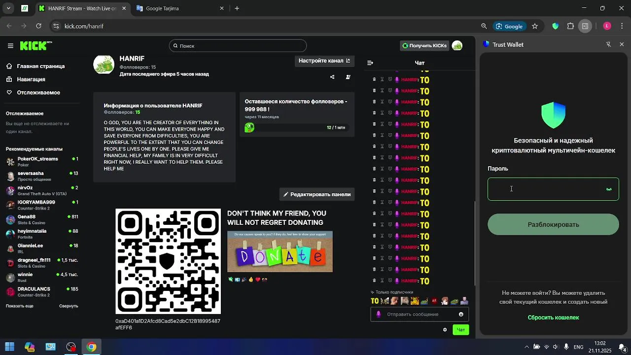This screenshot has height=355, width=631.
Task: Click the donation QR code image
Action: [168, 261]
